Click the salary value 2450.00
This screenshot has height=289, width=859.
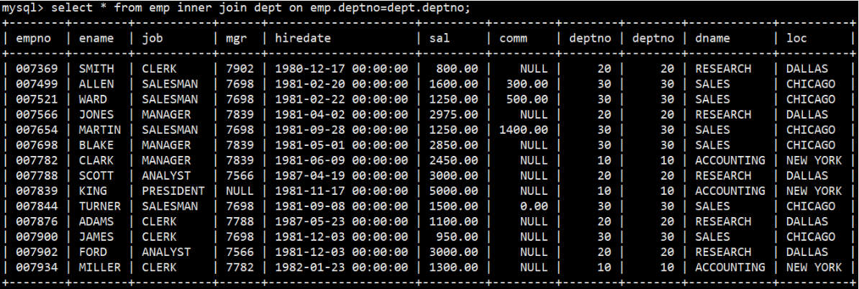(454, 160)
